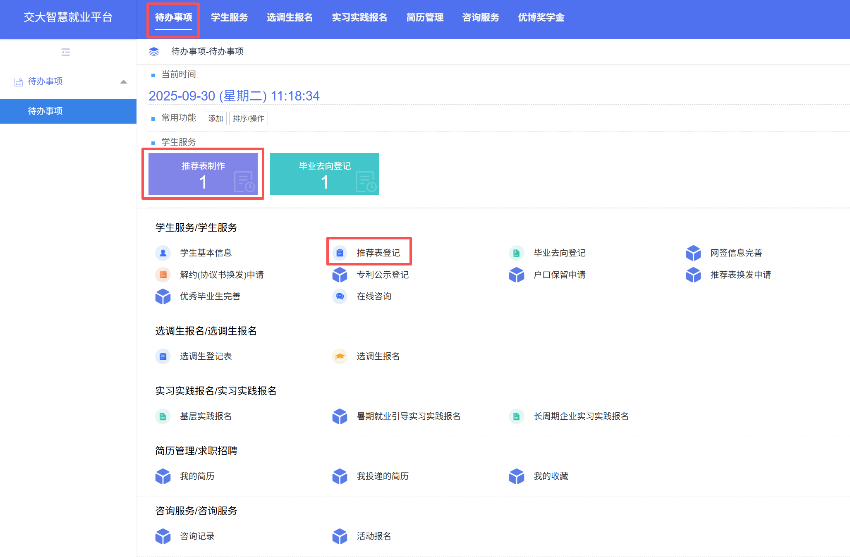Open the 简历管理 top navigation menu
Viewport: 850px width, 557px height.
click(425, 17)
